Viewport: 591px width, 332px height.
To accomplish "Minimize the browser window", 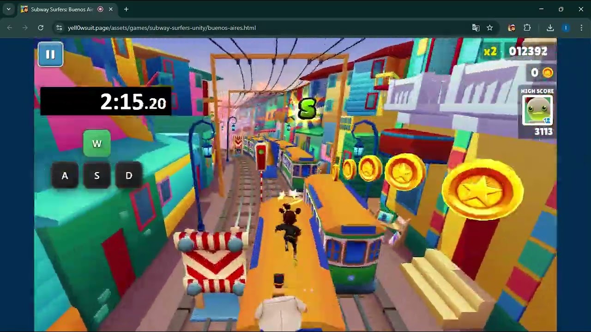I will [x=541, y=9].
